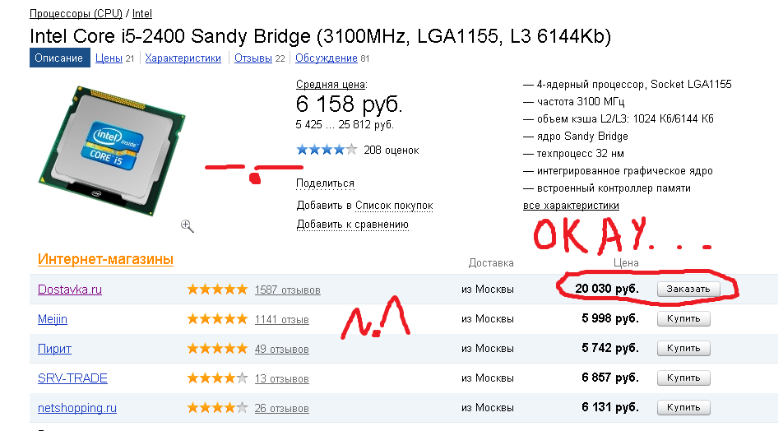783x431 pixels.
Task: Click the magnifier zoom icon under CPU image
Action: pyautogui.click(x=188, y=225)
